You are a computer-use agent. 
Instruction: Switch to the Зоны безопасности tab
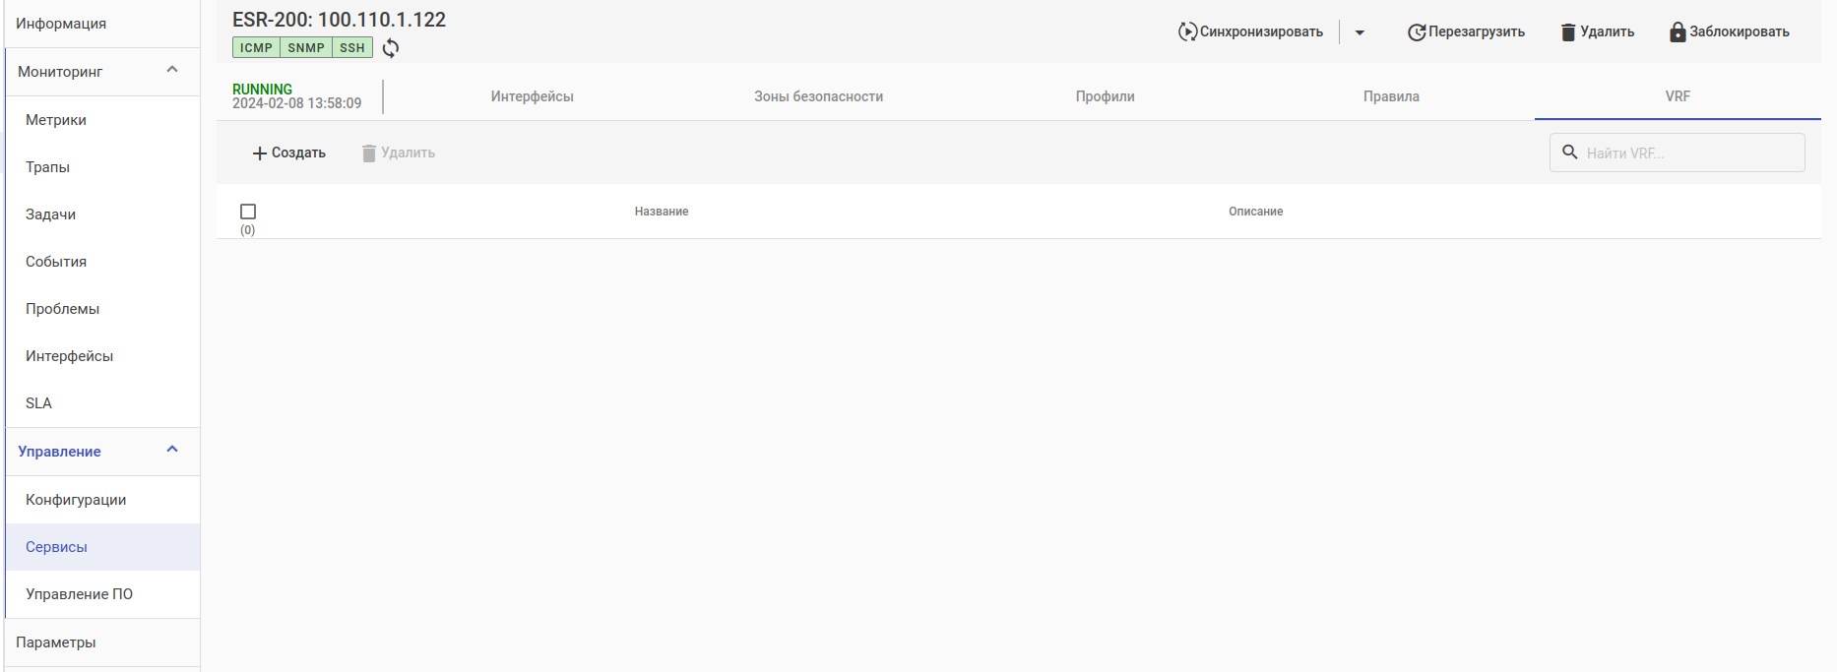[819, 96]
